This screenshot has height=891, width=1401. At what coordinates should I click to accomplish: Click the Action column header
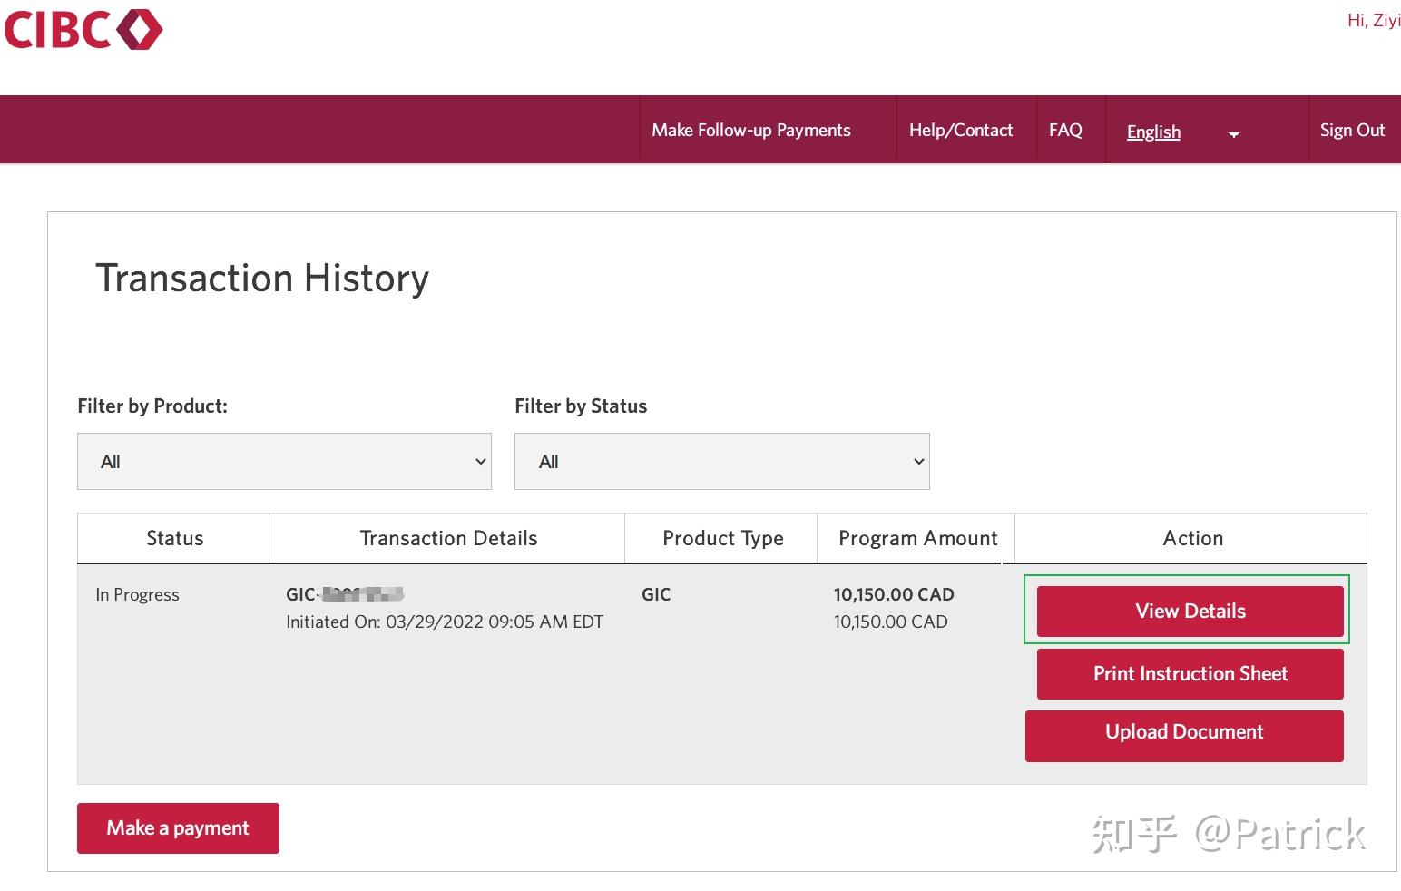click(x=1192, y=539)
